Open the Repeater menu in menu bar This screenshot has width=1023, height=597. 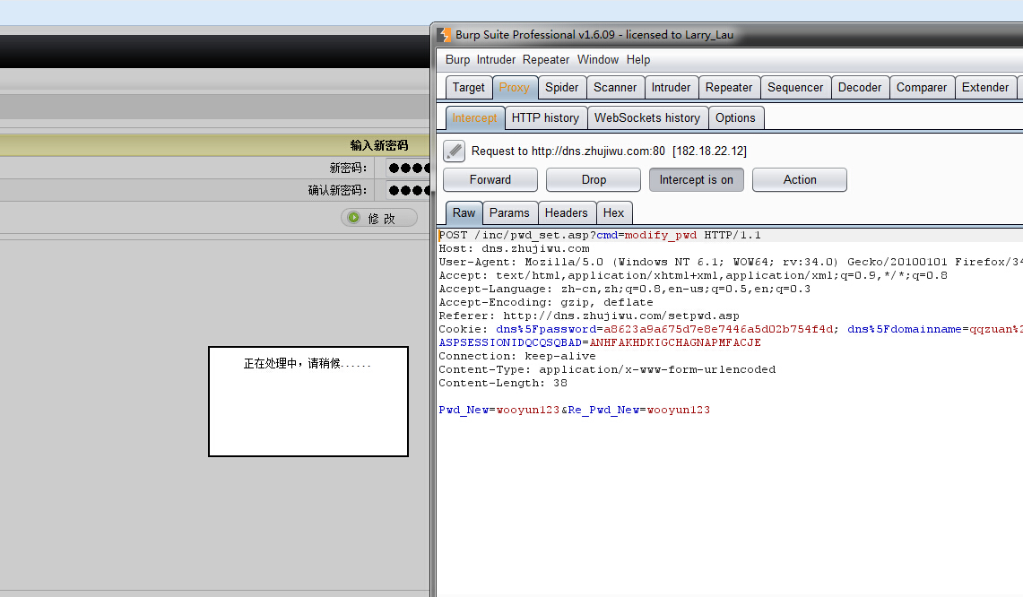click(545, 59)
